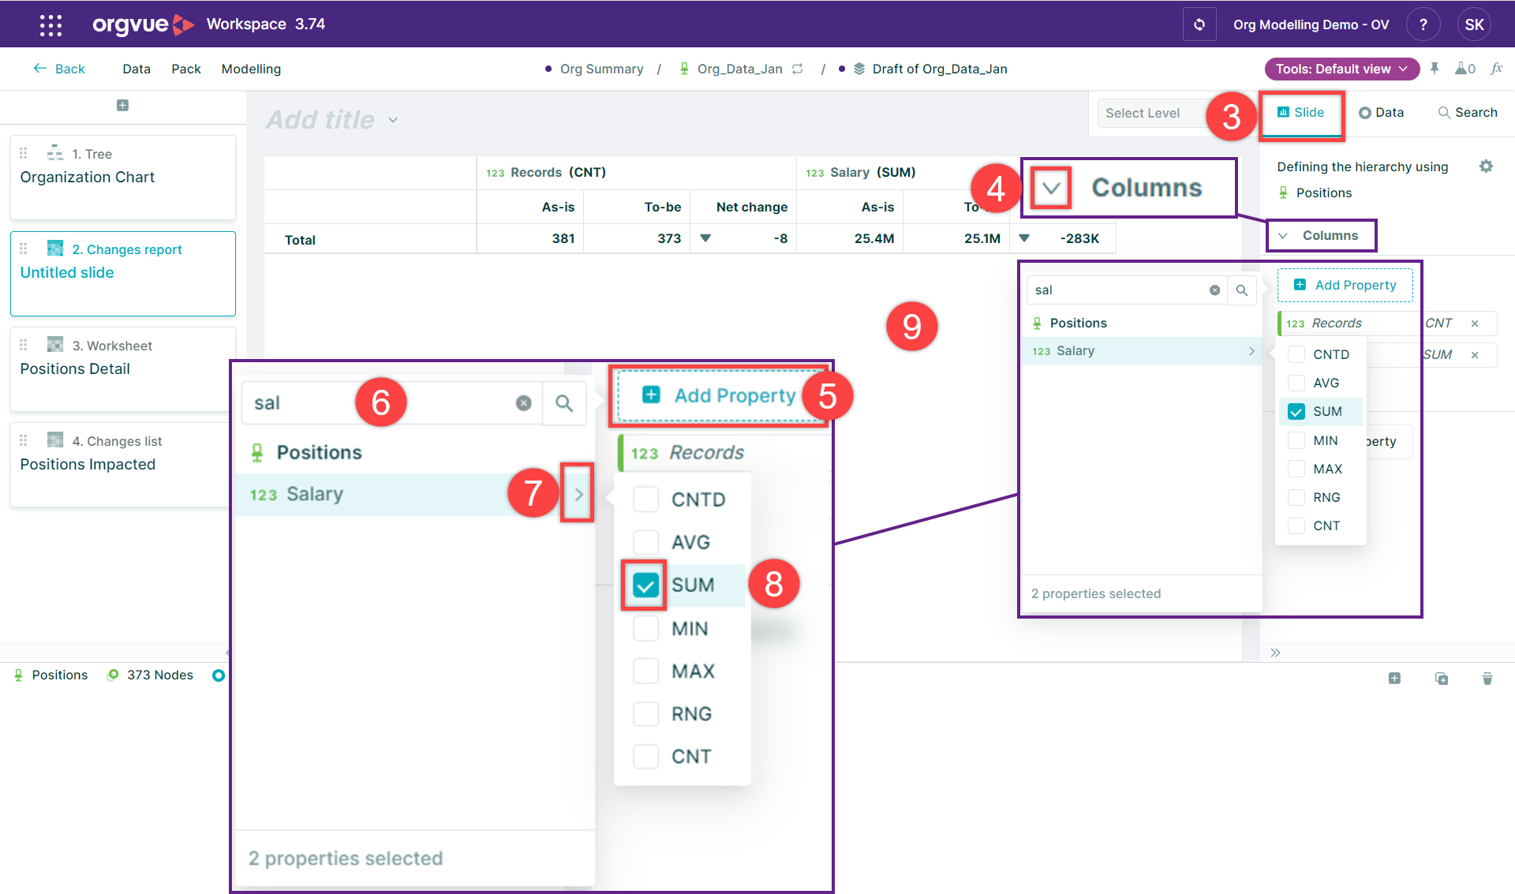Click the sync icon next to Org_Data_Jan
Image resolution: width=1515 pixels, height=894 pixels.
798,69
